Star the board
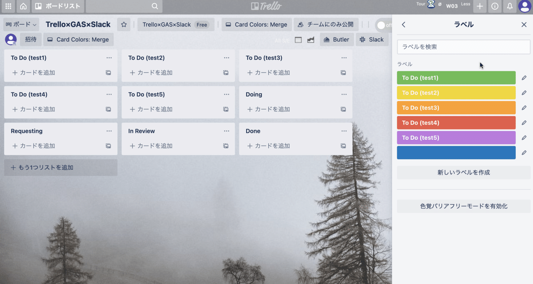 click(124, 24)
